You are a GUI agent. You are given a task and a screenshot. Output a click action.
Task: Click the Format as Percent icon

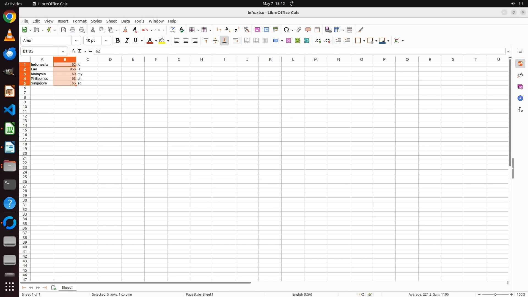click(288, 41)
